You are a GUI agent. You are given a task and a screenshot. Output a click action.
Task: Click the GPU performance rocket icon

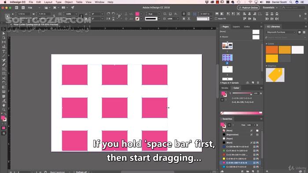(x=73, y=7)
